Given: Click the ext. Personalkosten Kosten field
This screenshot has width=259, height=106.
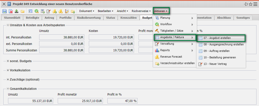Looking at the screenshot, I should [x=111, y=44].
